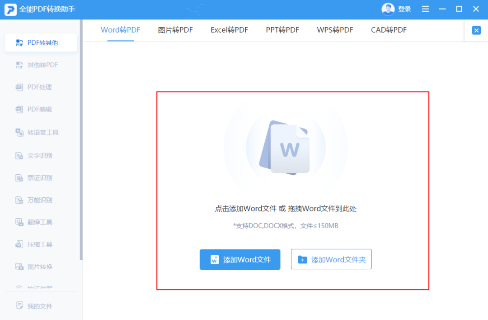Switch to the WPS转PDF tab

click(x=335, y=30)
